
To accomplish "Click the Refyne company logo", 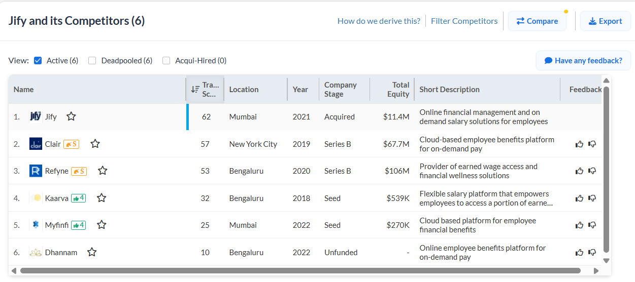I will point(36,171).
